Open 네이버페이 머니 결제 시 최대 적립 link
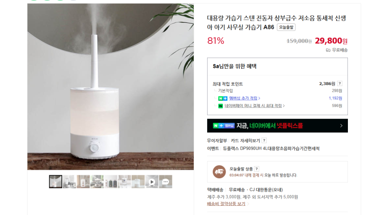Image resolution: width=379 pixels, height=215 pixels. pyautogui.click(x=253, y=105)
